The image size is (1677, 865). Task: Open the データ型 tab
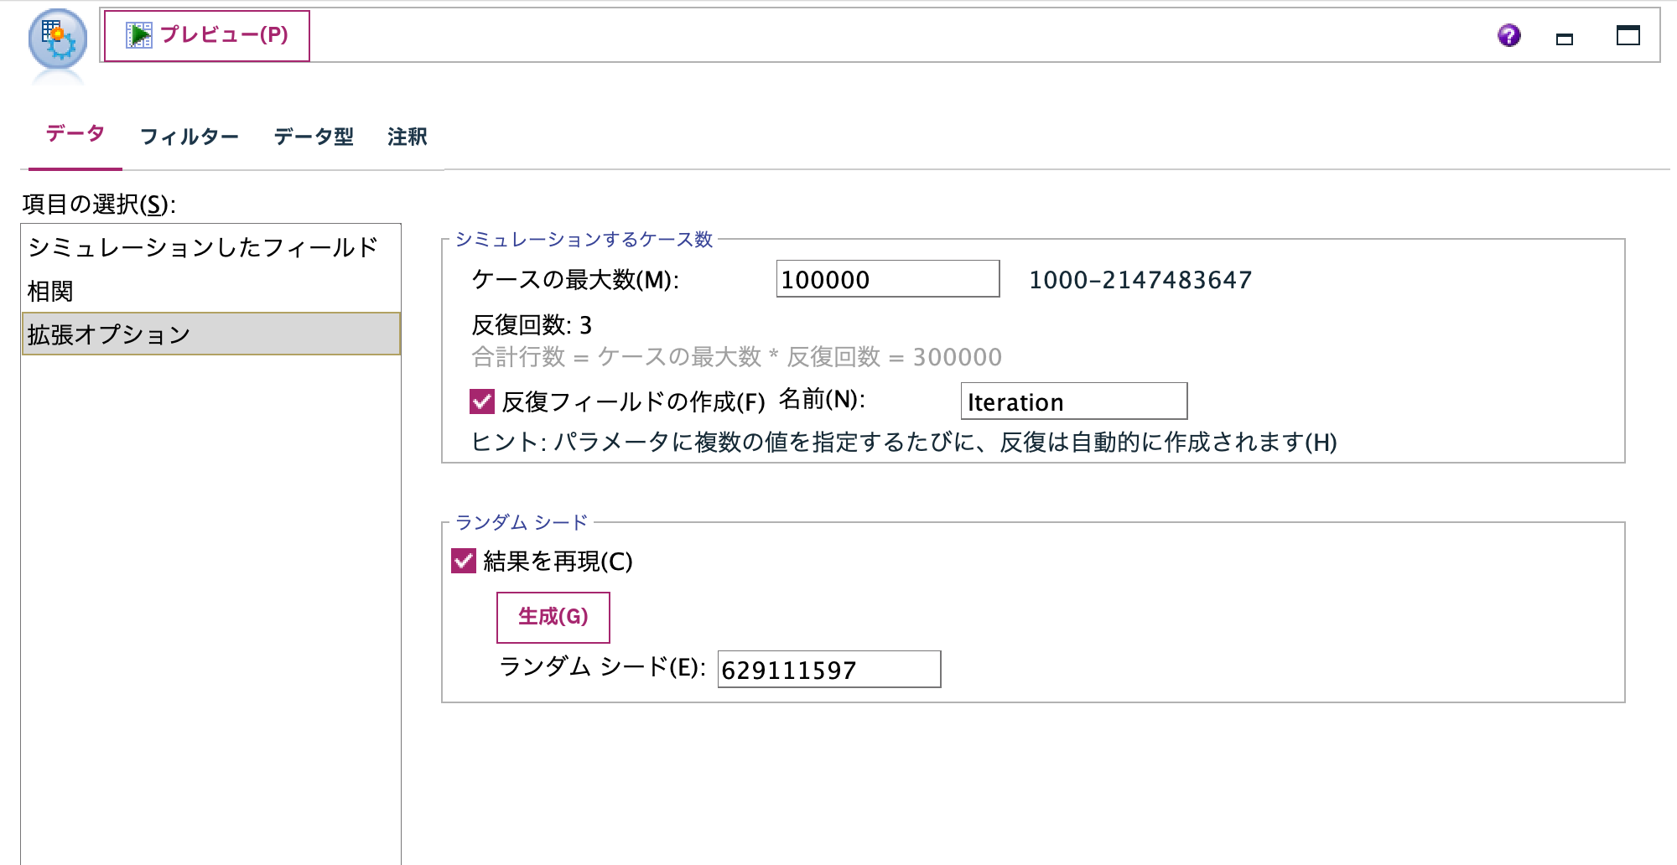[313, 134]
